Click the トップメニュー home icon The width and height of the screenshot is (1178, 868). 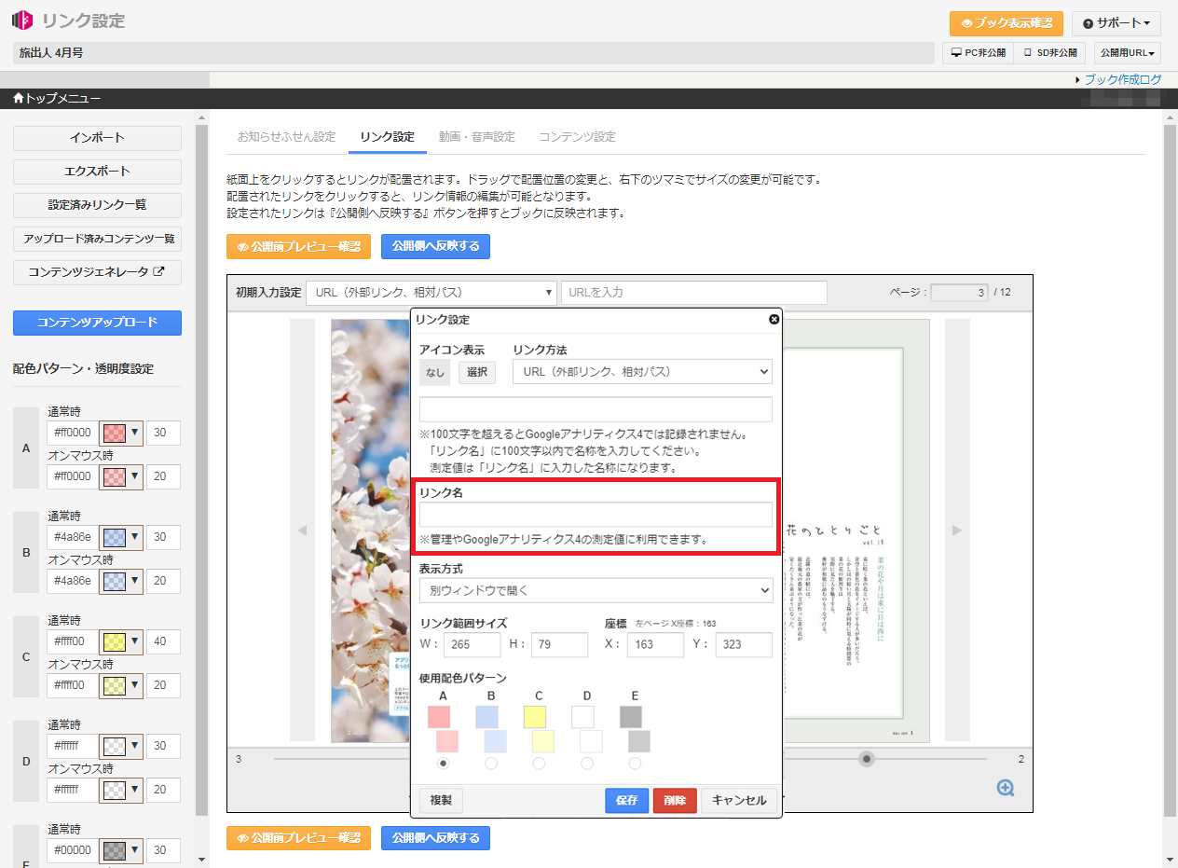[x=18, y=99]
